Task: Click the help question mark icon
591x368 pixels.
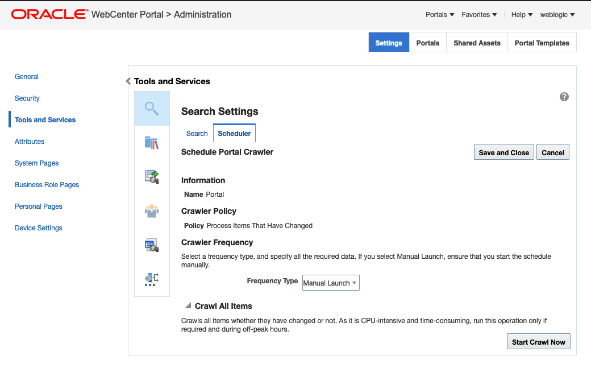Action: tap(564, 97)
